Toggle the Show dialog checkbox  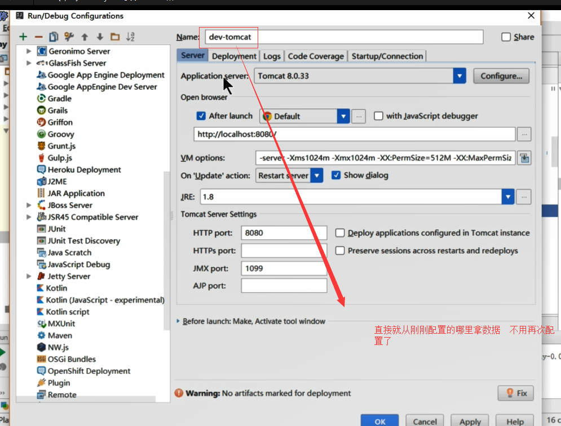click(336, 175)
